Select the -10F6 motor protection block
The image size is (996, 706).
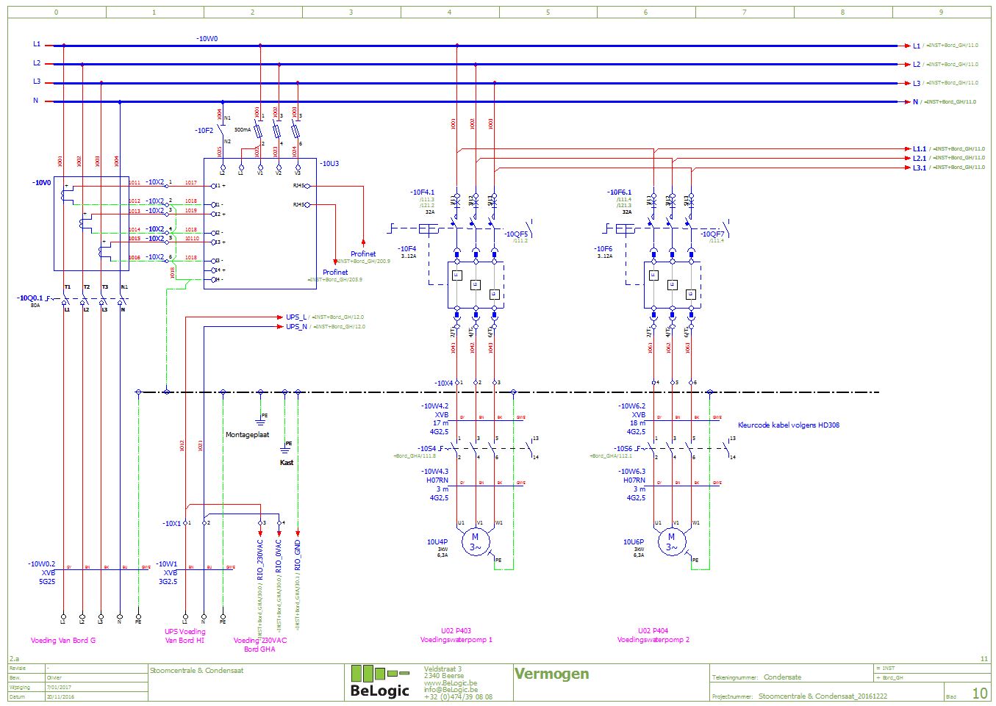pyautogui.click(x=672, y=284)
